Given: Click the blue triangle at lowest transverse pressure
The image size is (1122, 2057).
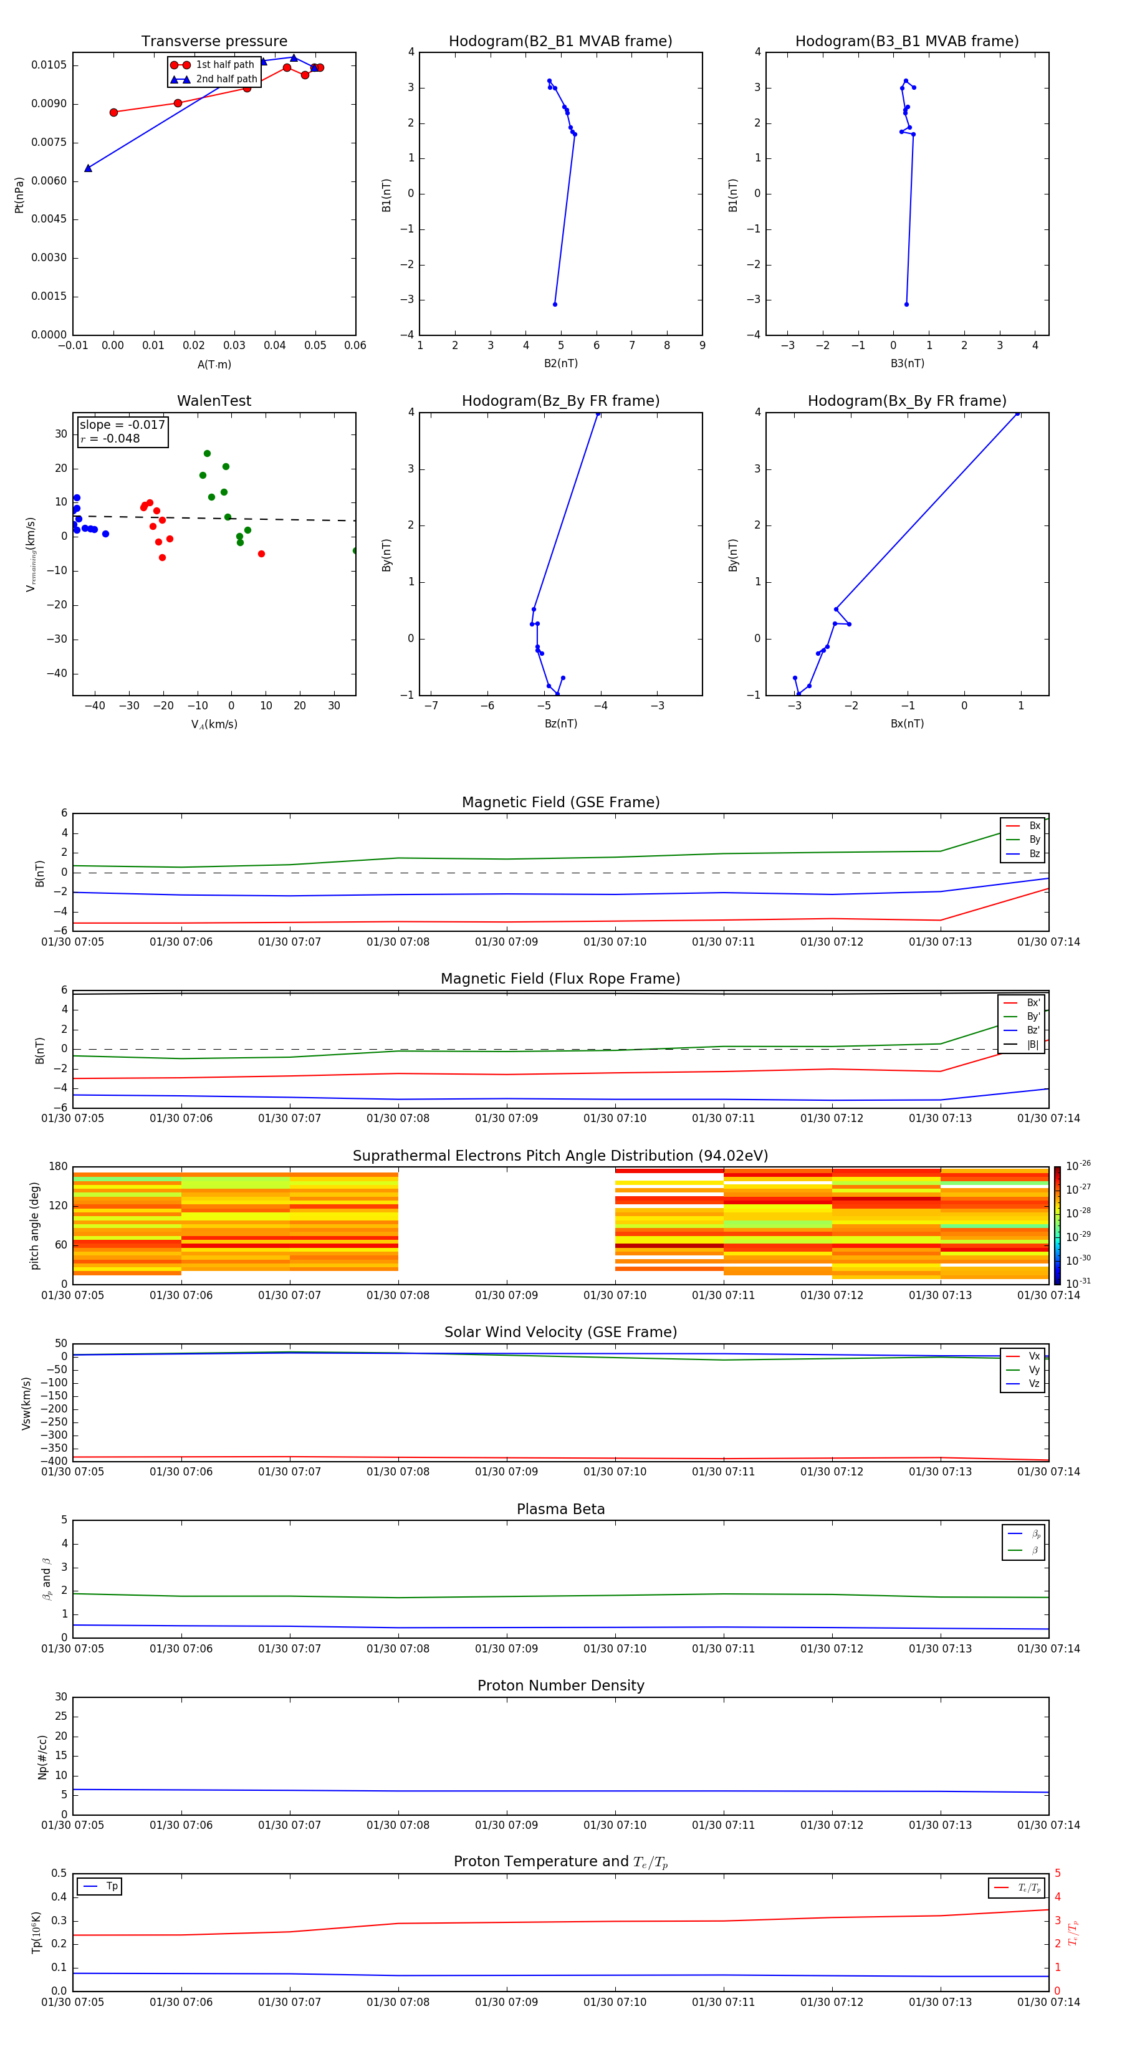Looking at the screenshot, I should [88, 168].
